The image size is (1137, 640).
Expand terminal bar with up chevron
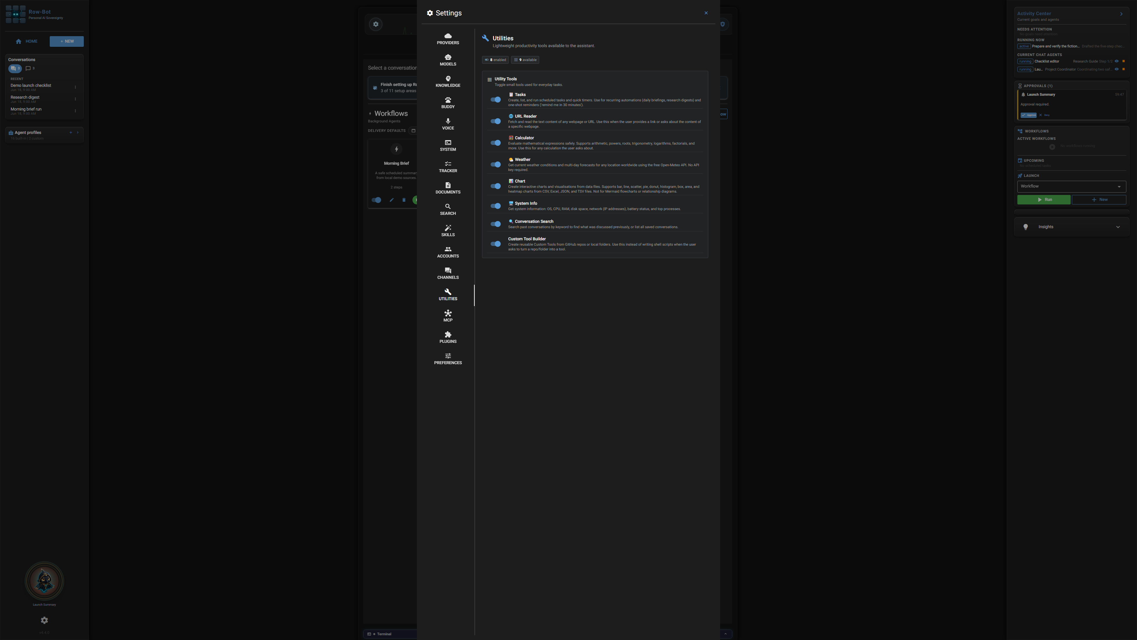pyautogui.click(x=725, y=634)
